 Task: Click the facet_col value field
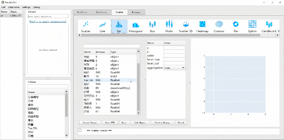[x=175, y=64]
